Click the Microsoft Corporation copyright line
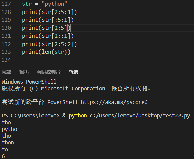This screenshot has height=159, width=194. tap(76, 89)
